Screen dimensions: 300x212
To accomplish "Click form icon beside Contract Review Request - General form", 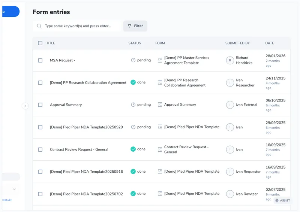I will pos(160,149).
